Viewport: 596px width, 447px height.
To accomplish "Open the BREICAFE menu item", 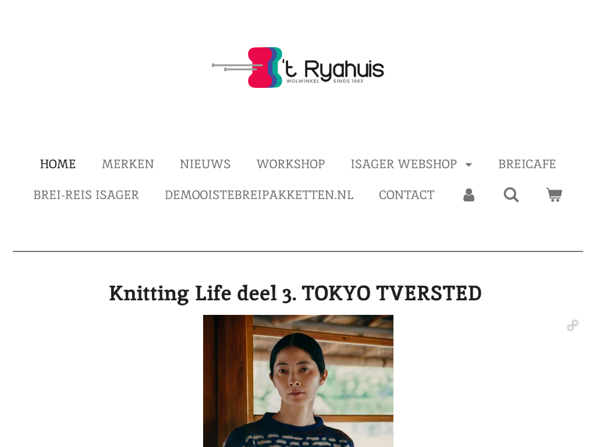I will 527,164.
